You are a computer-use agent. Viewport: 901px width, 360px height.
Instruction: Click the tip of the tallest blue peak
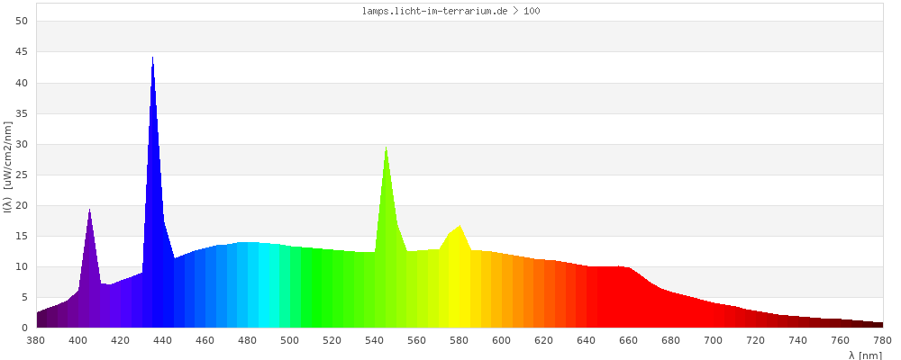click(152, 59)
